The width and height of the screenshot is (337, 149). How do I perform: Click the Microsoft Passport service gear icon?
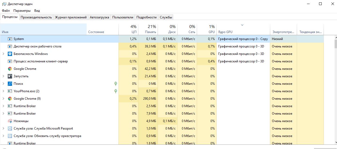[10, 128]
